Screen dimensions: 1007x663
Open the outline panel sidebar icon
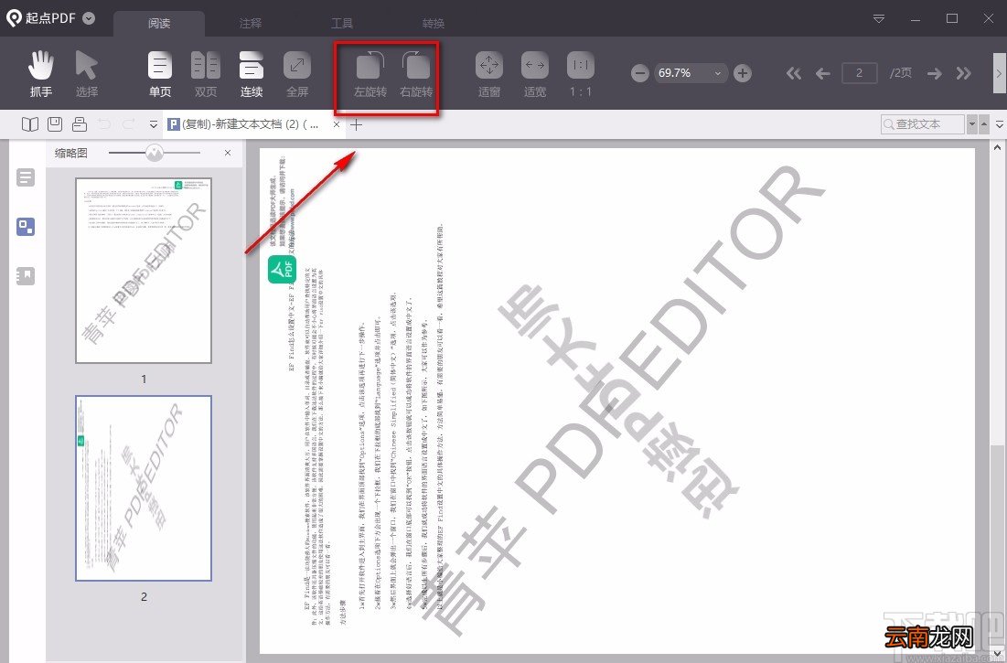(x=26, y=177)
